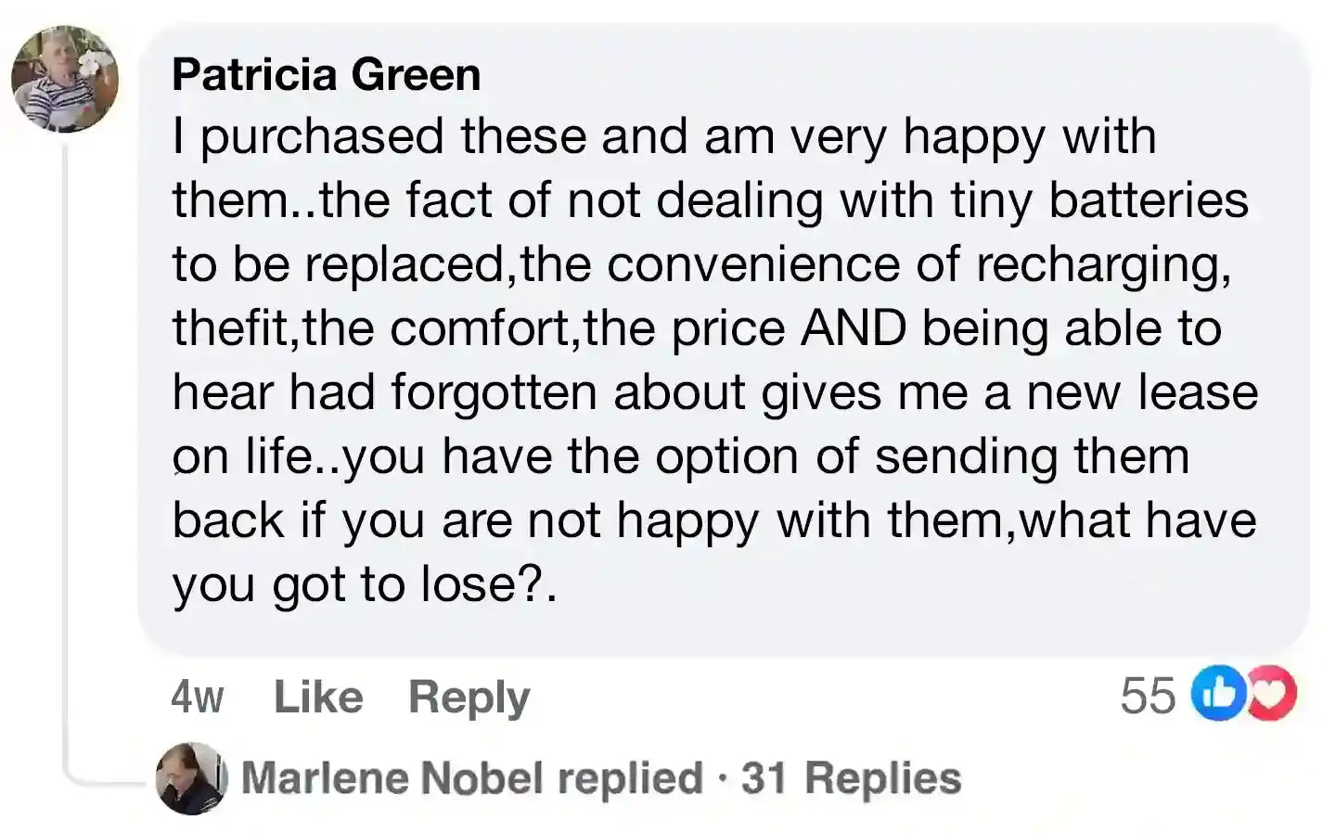Open the 55 reactions count
This screenshot has height=833, width=1323.
pyautogui.click(x=1148, y=696)
